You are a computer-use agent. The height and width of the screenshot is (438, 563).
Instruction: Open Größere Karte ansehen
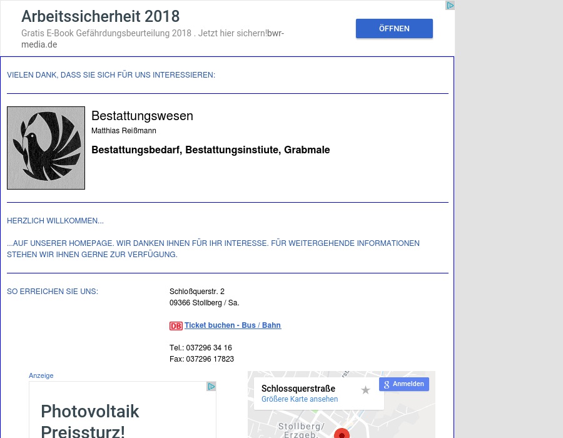(300, 399)
